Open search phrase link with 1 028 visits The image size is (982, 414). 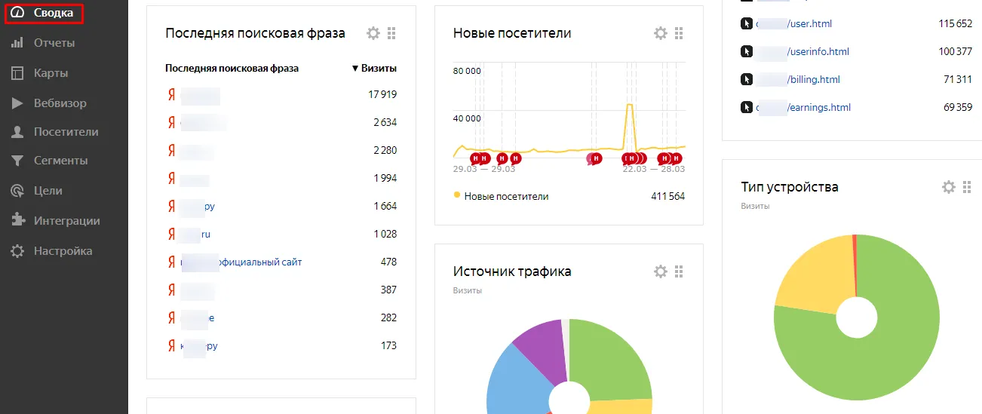[195, 234]
